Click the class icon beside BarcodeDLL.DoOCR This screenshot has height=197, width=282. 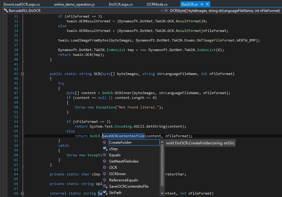[x=5, y=10]
